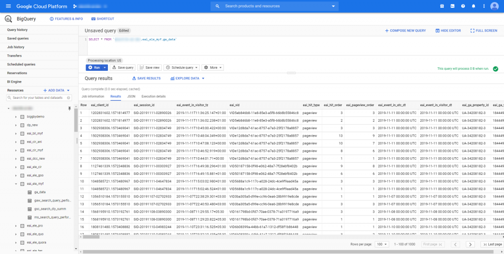The image size is (504, 254).
Task: Click COMPOSE NEW QUERY
Action: click(x=406, y=31)
